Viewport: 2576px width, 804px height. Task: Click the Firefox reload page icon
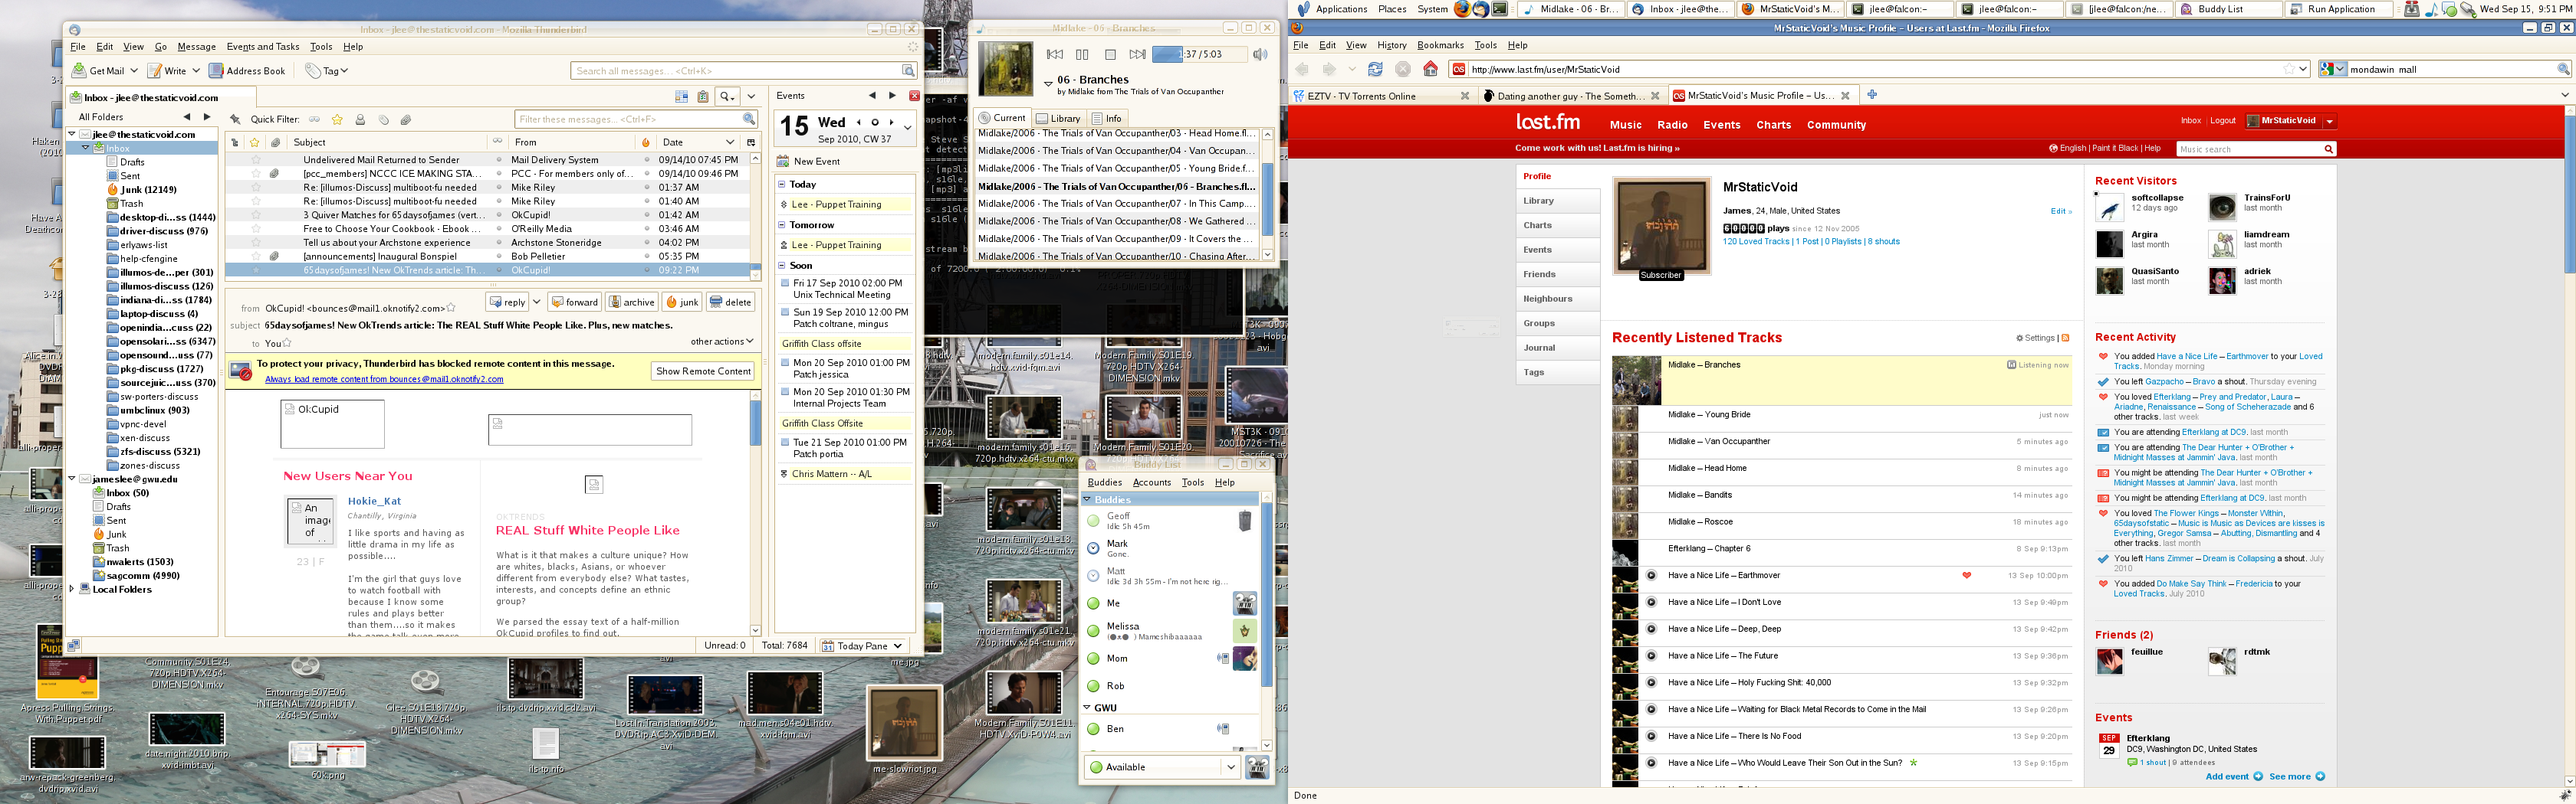tap(1375, 69)
